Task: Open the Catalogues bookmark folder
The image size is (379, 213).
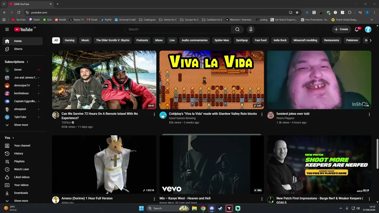Action: pos(147,20)
